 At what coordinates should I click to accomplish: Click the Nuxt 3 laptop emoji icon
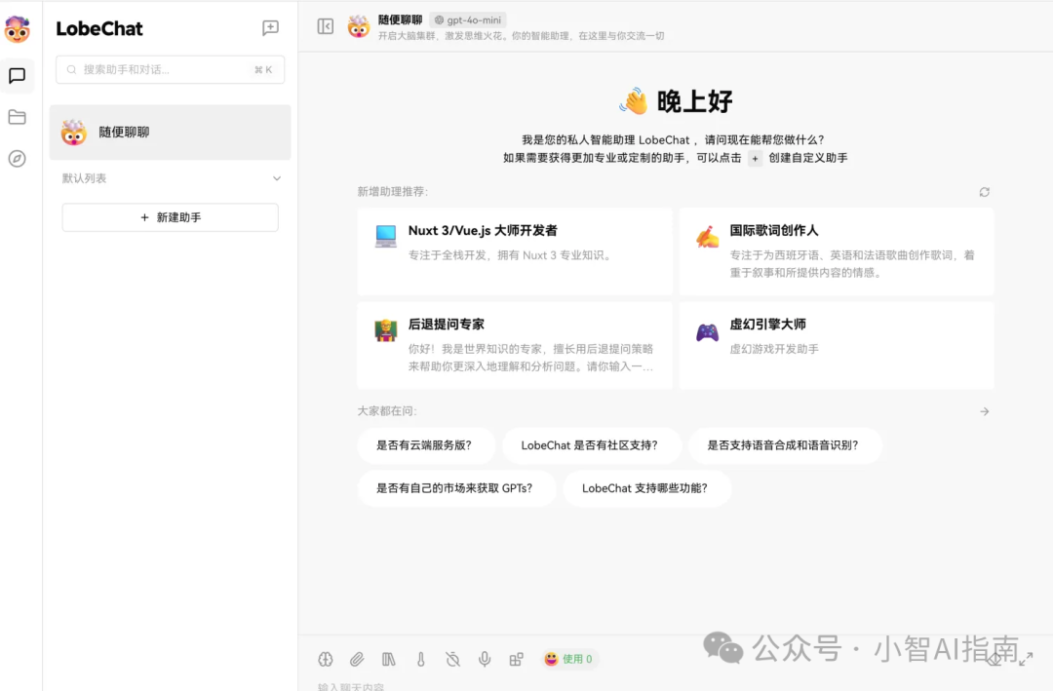click(385, 237)
